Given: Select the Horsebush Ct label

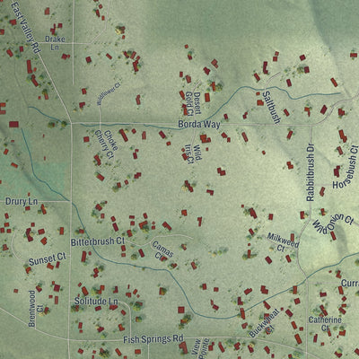Looking at the screenshot, I should [346, 168].
